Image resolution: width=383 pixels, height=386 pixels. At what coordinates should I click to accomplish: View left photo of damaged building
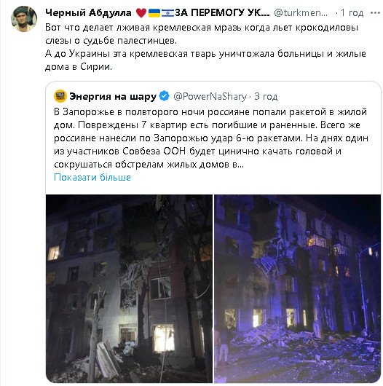(x=129, y=288)
